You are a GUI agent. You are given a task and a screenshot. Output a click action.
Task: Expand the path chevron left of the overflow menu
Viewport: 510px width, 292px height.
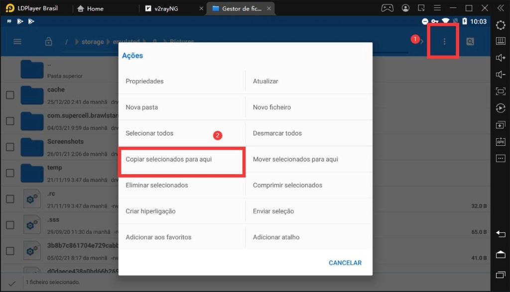(422, 42)
